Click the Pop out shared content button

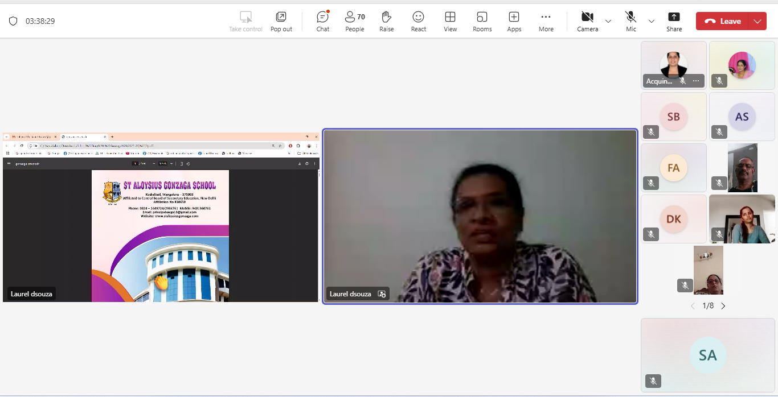coord(281,21)
